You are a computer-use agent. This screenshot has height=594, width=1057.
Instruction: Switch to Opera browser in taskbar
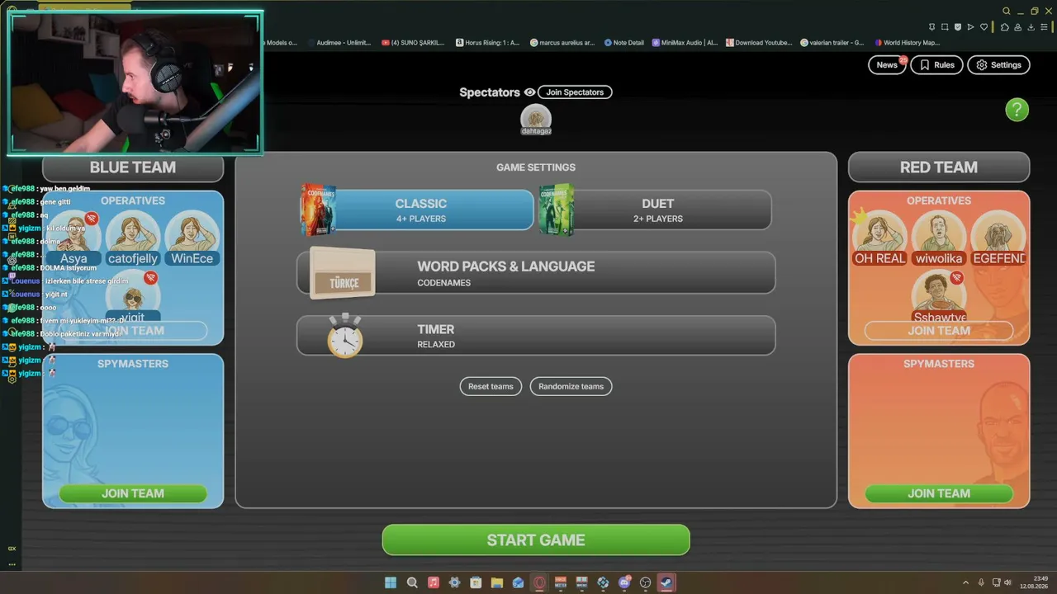point(539,582)
